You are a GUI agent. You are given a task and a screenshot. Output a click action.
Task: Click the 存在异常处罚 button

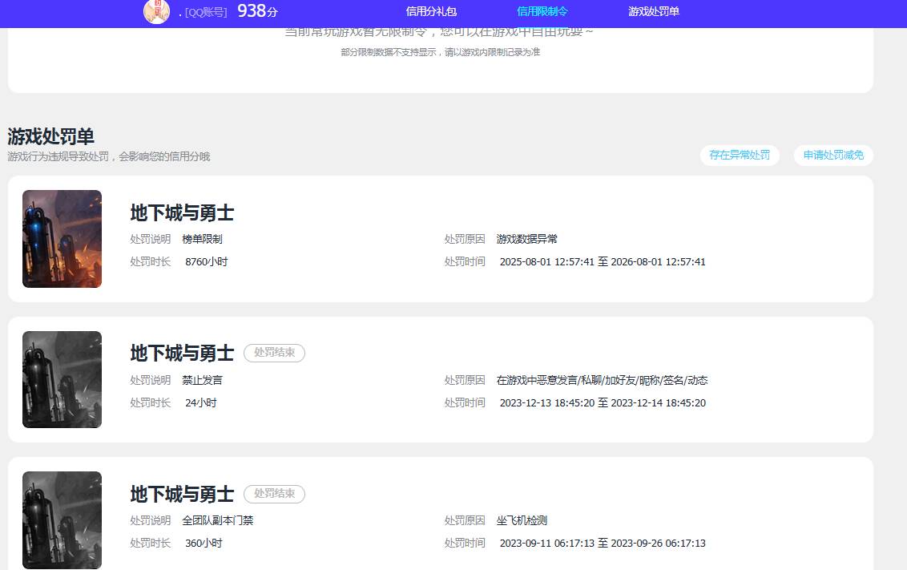click(x=740, y=156)
